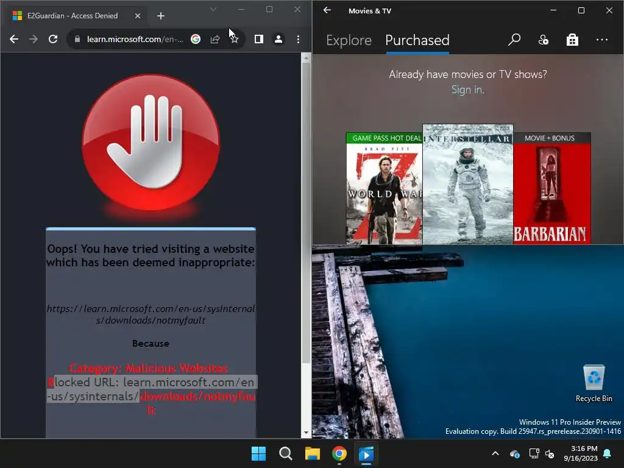The image size is (624, 468).
Task: Switch to the Purchased tab
Action: [417, 40]
